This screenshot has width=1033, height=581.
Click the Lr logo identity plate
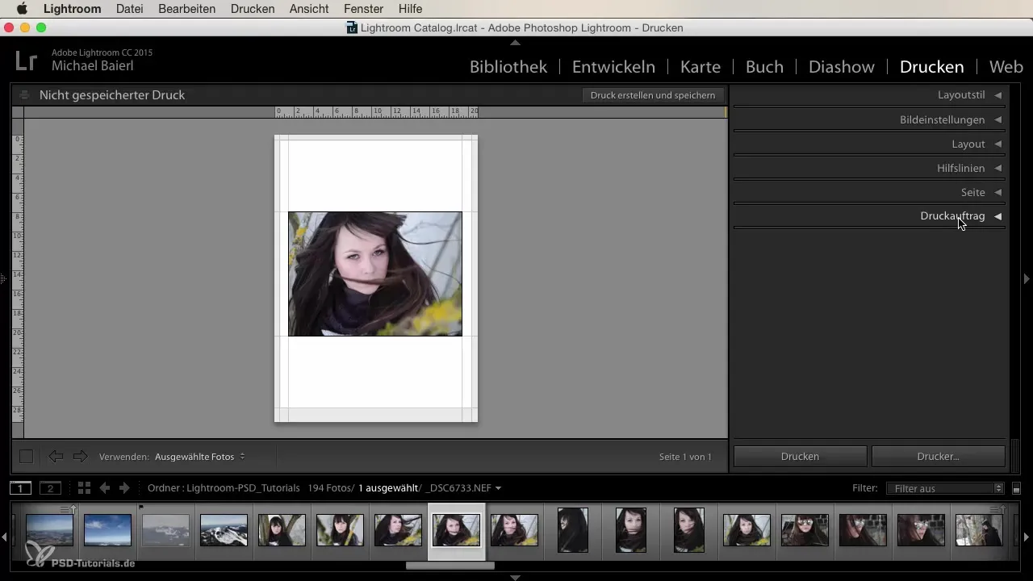(x=27, y=60)
